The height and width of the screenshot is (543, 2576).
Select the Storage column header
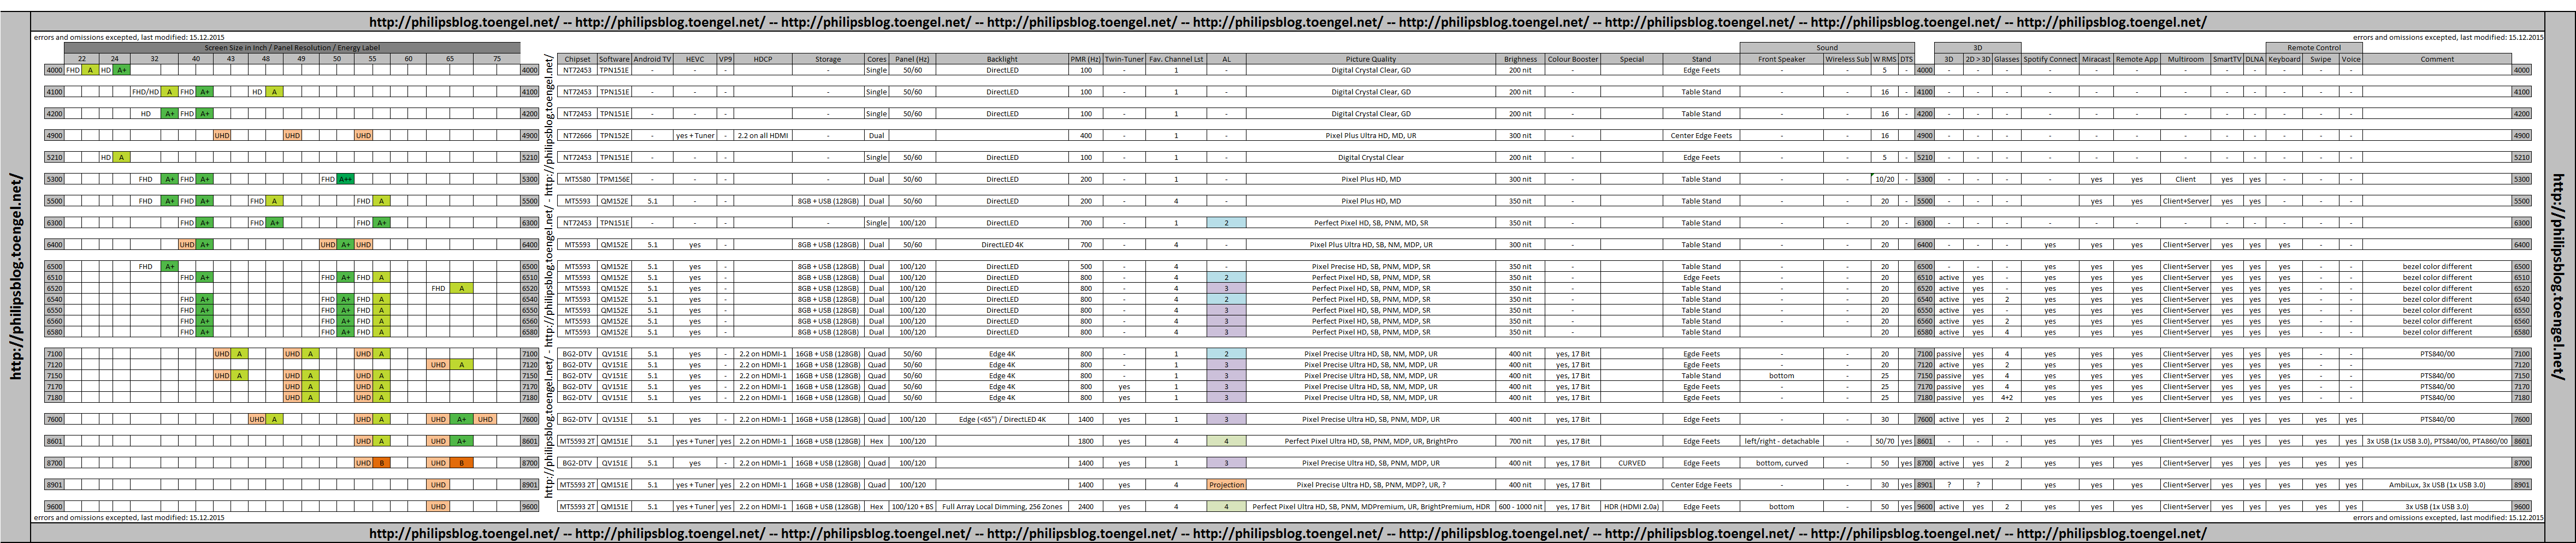point(828,59)
